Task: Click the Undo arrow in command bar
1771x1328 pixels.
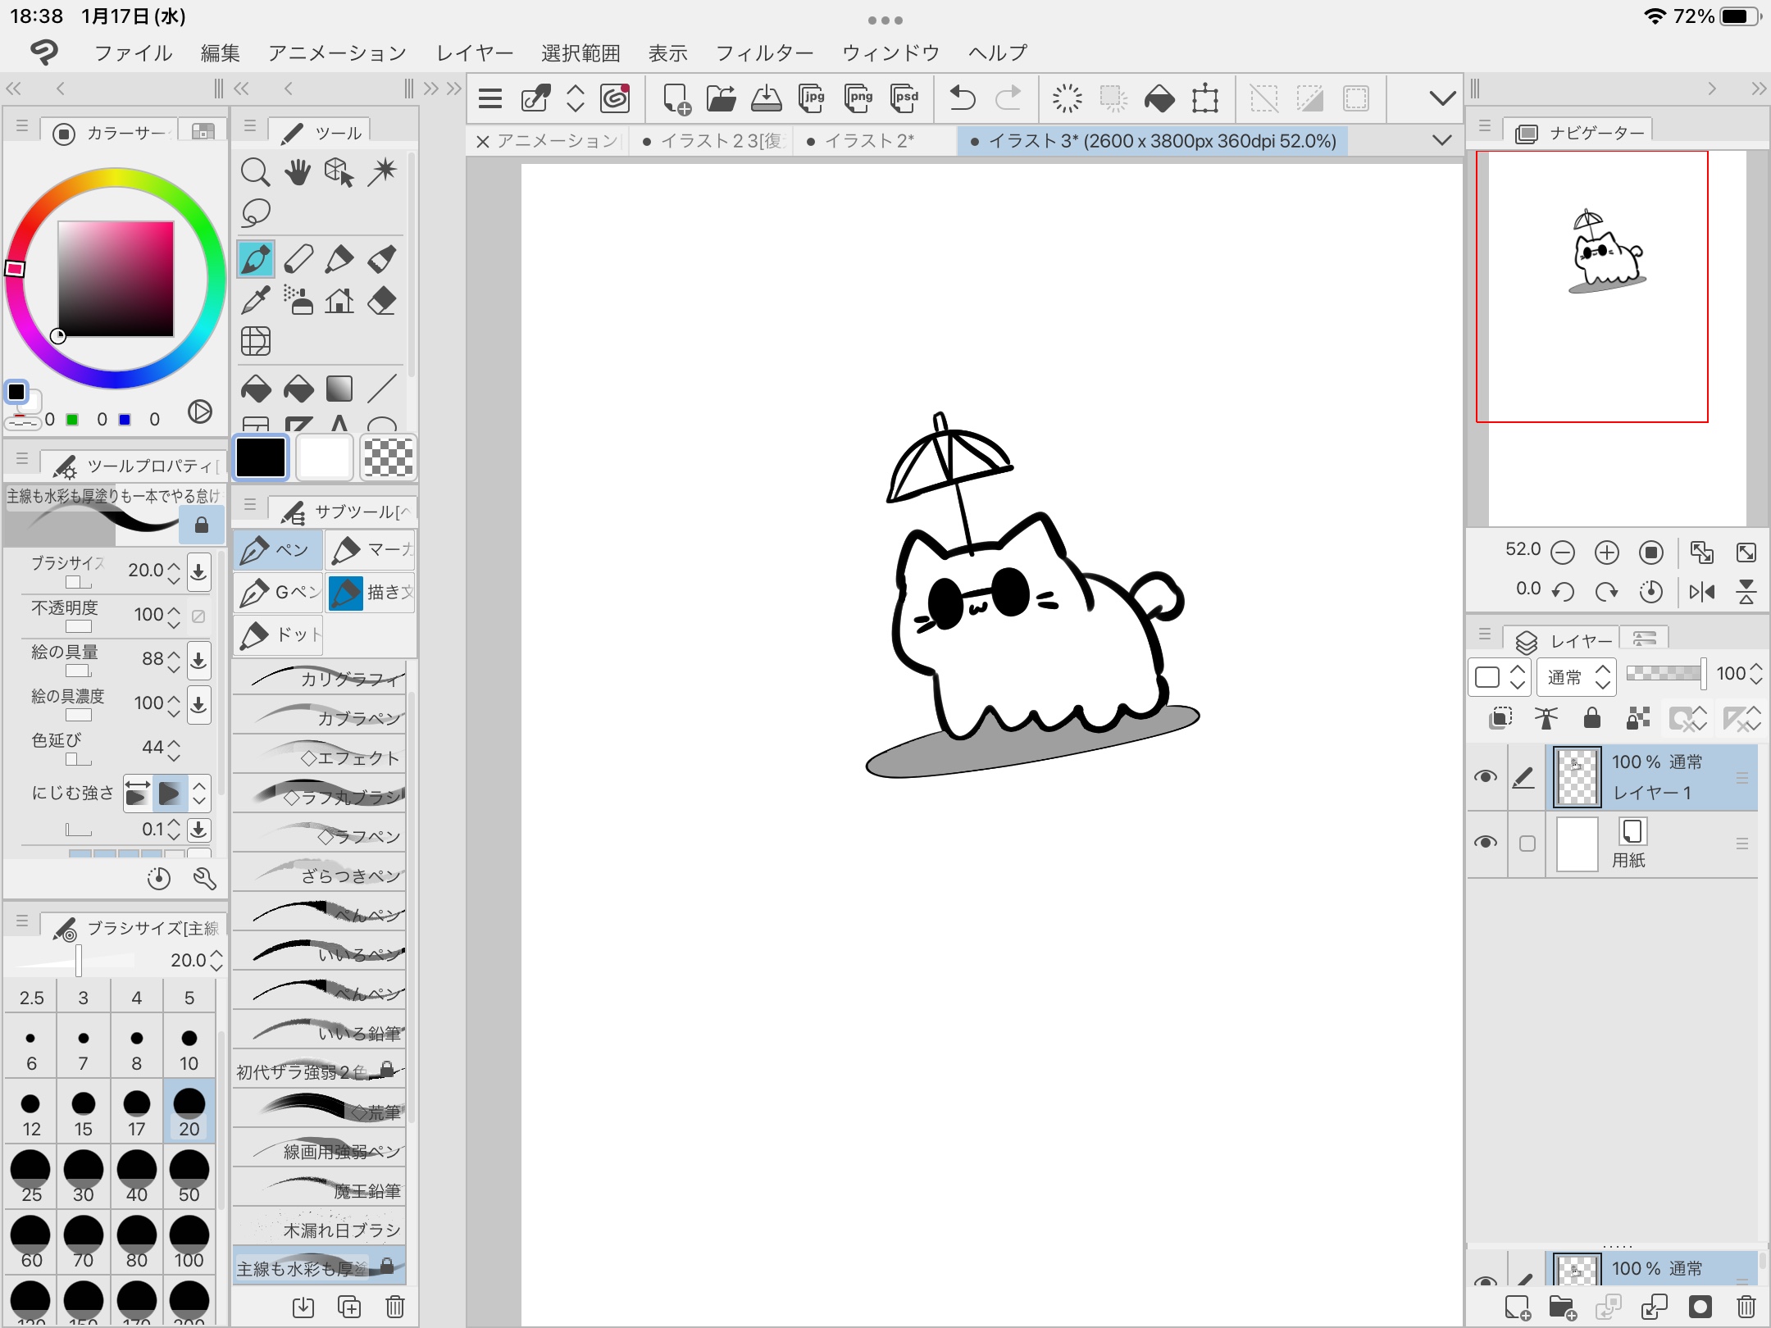Action: (x=962, y=98)
